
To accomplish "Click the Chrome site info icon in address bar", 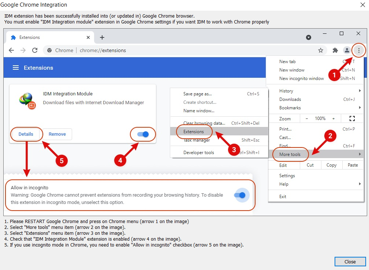I will (49, 50).
